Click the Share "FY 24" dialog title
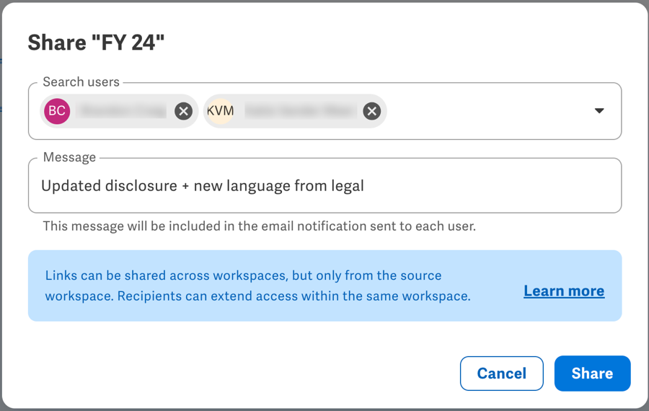The height and width of the screenshot is (411, 649). pos(96,43)
